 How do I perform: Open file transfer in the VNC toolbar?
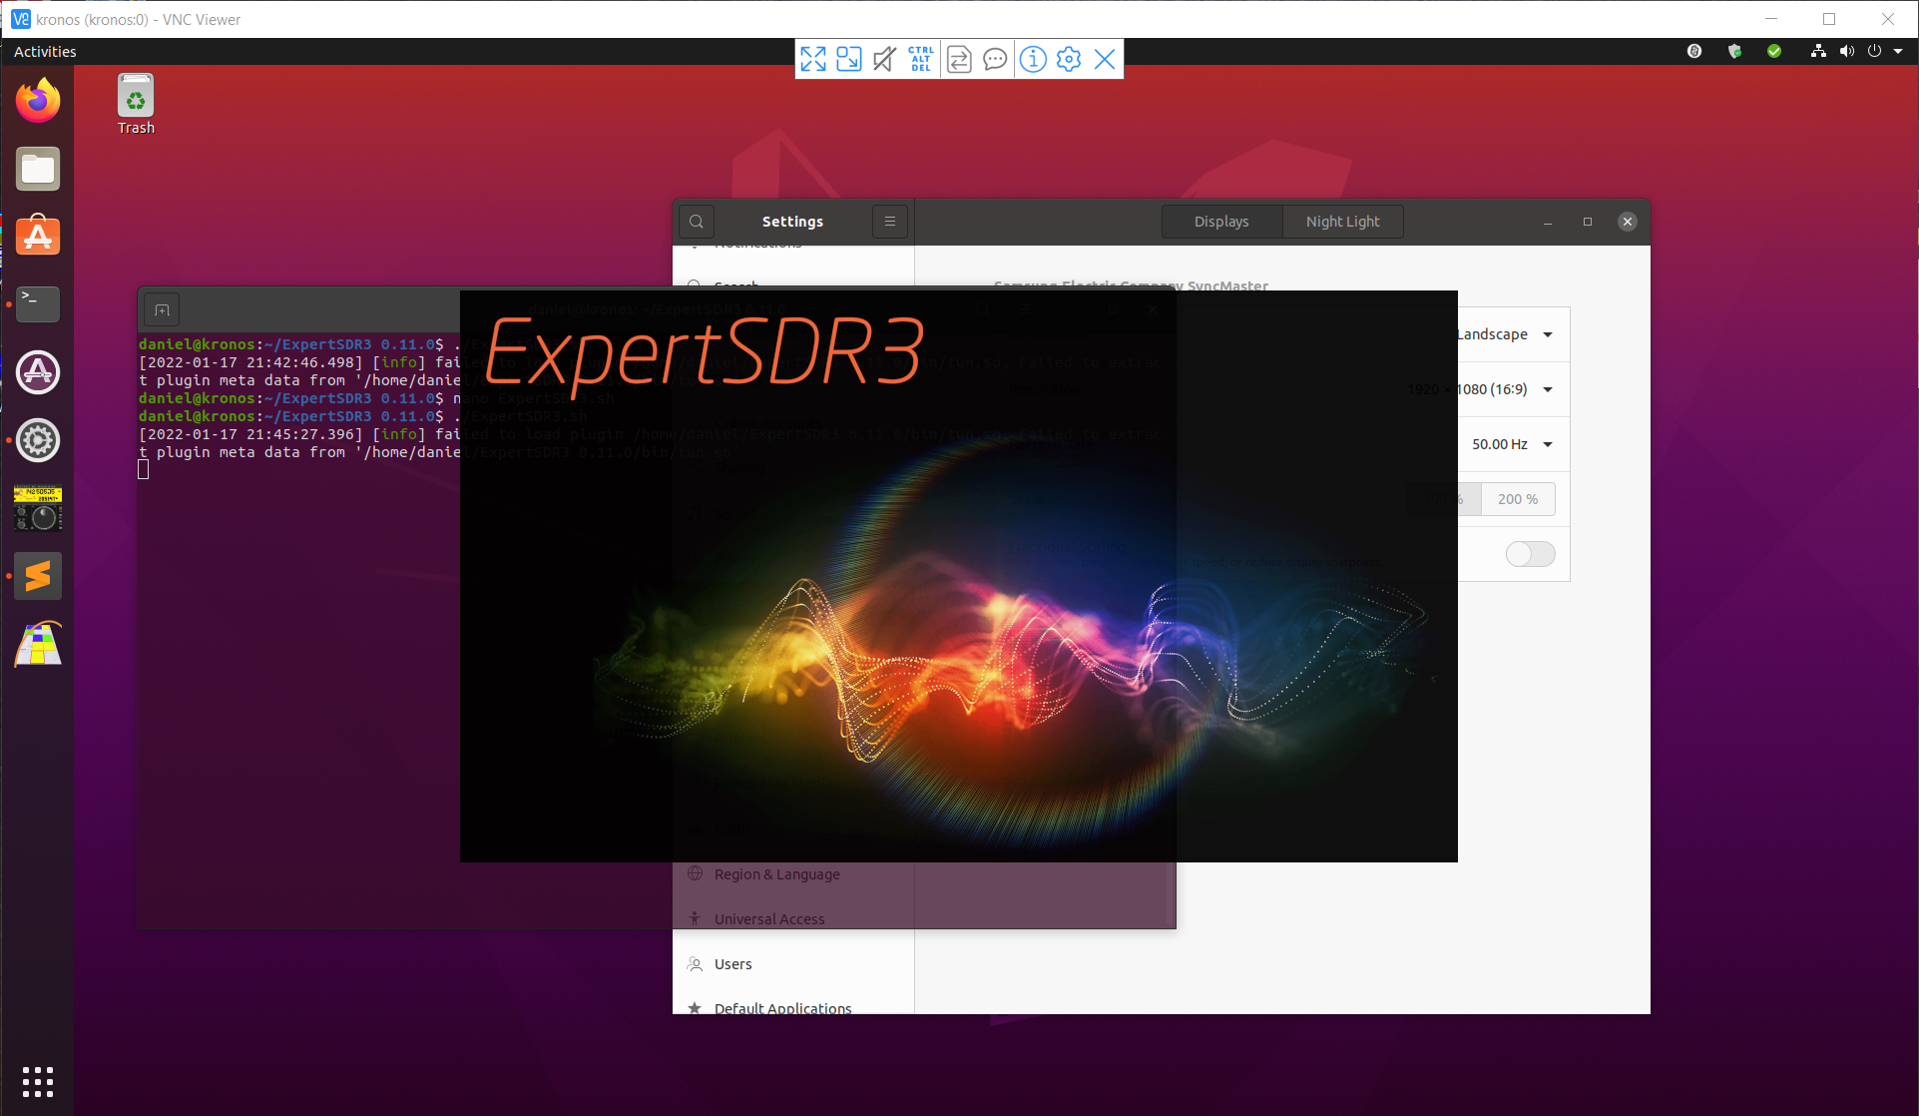tap(958, 59)
